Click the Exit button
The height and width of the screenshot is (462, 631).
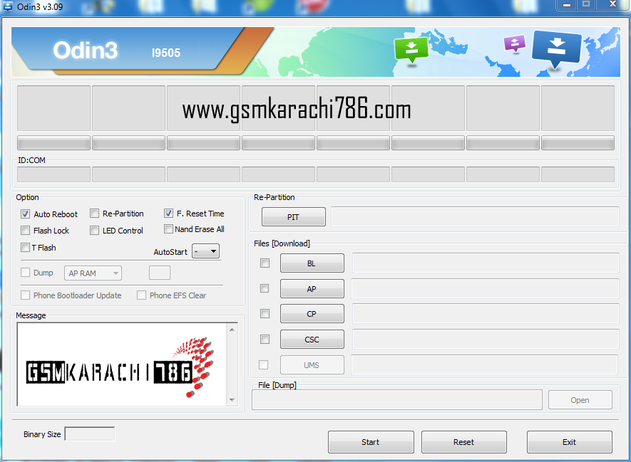570,442
